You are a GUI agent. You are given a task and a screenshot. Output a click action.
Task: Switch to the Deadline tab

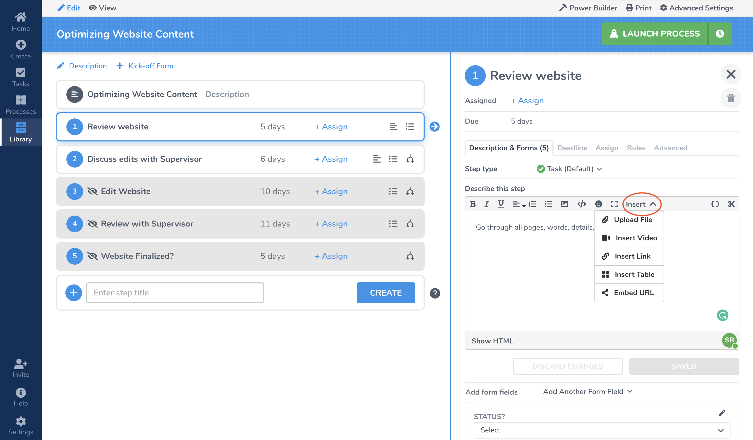click(572, 148)
